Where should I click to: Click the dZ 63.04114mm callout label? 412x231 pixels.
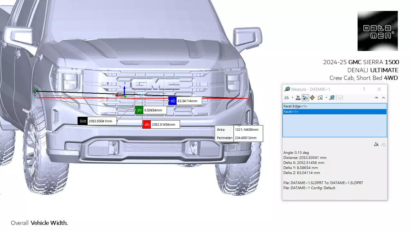[185, 101]
